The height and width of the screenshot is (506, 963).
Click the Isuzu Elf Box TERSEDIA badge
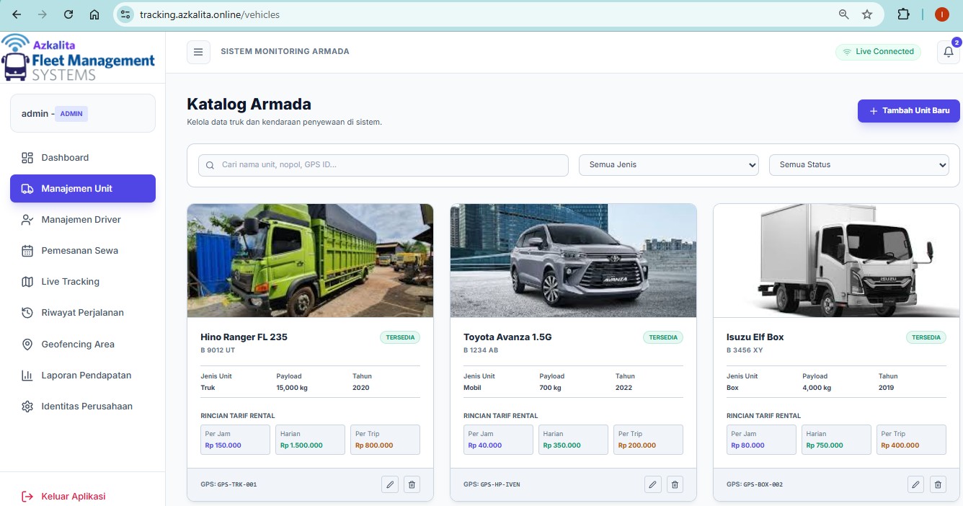(x=926, y=337)
